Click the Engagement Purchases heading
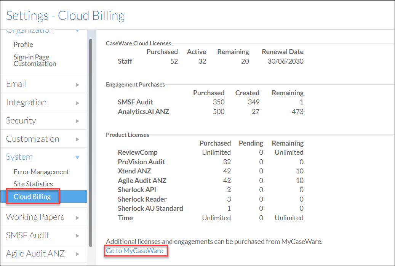The image size is (395, 266). (x=135, y=85)
